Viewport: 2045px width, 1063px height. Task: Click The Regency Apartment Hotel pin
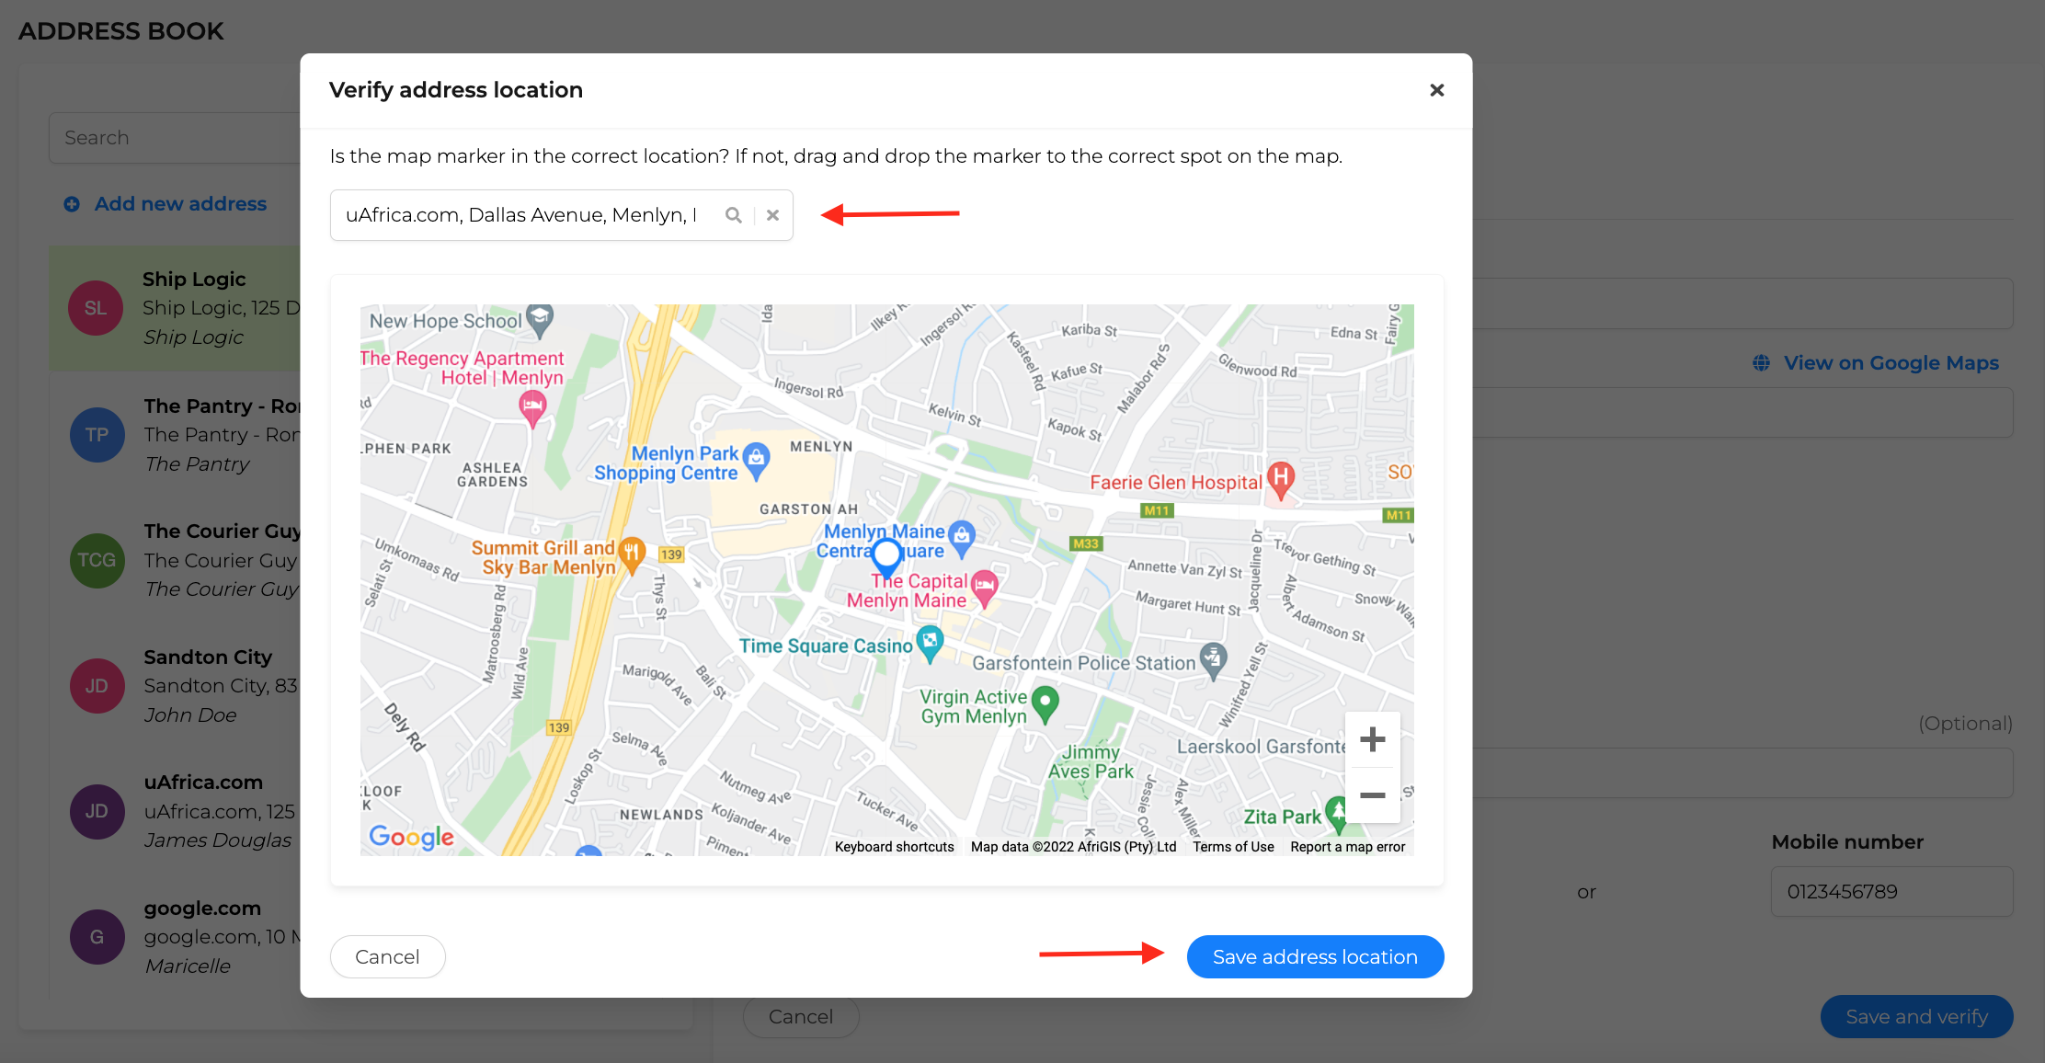(532, 408)
